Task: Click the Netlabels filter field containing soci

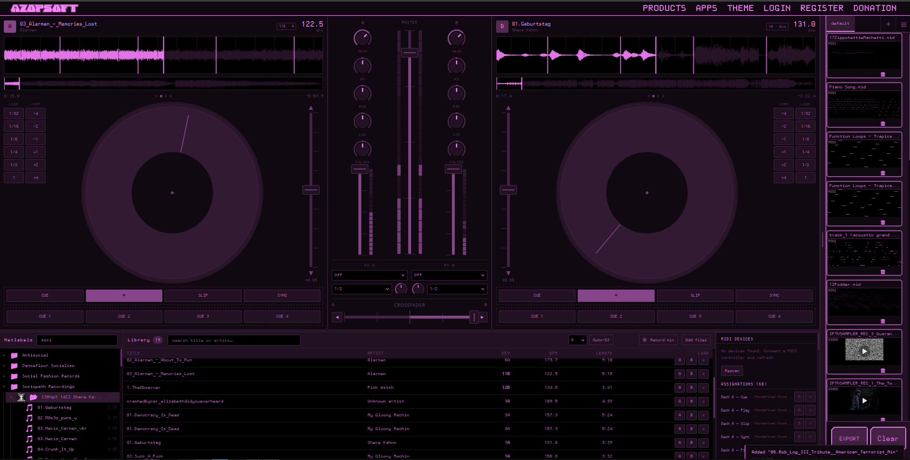Action: [x=77, y=340]
